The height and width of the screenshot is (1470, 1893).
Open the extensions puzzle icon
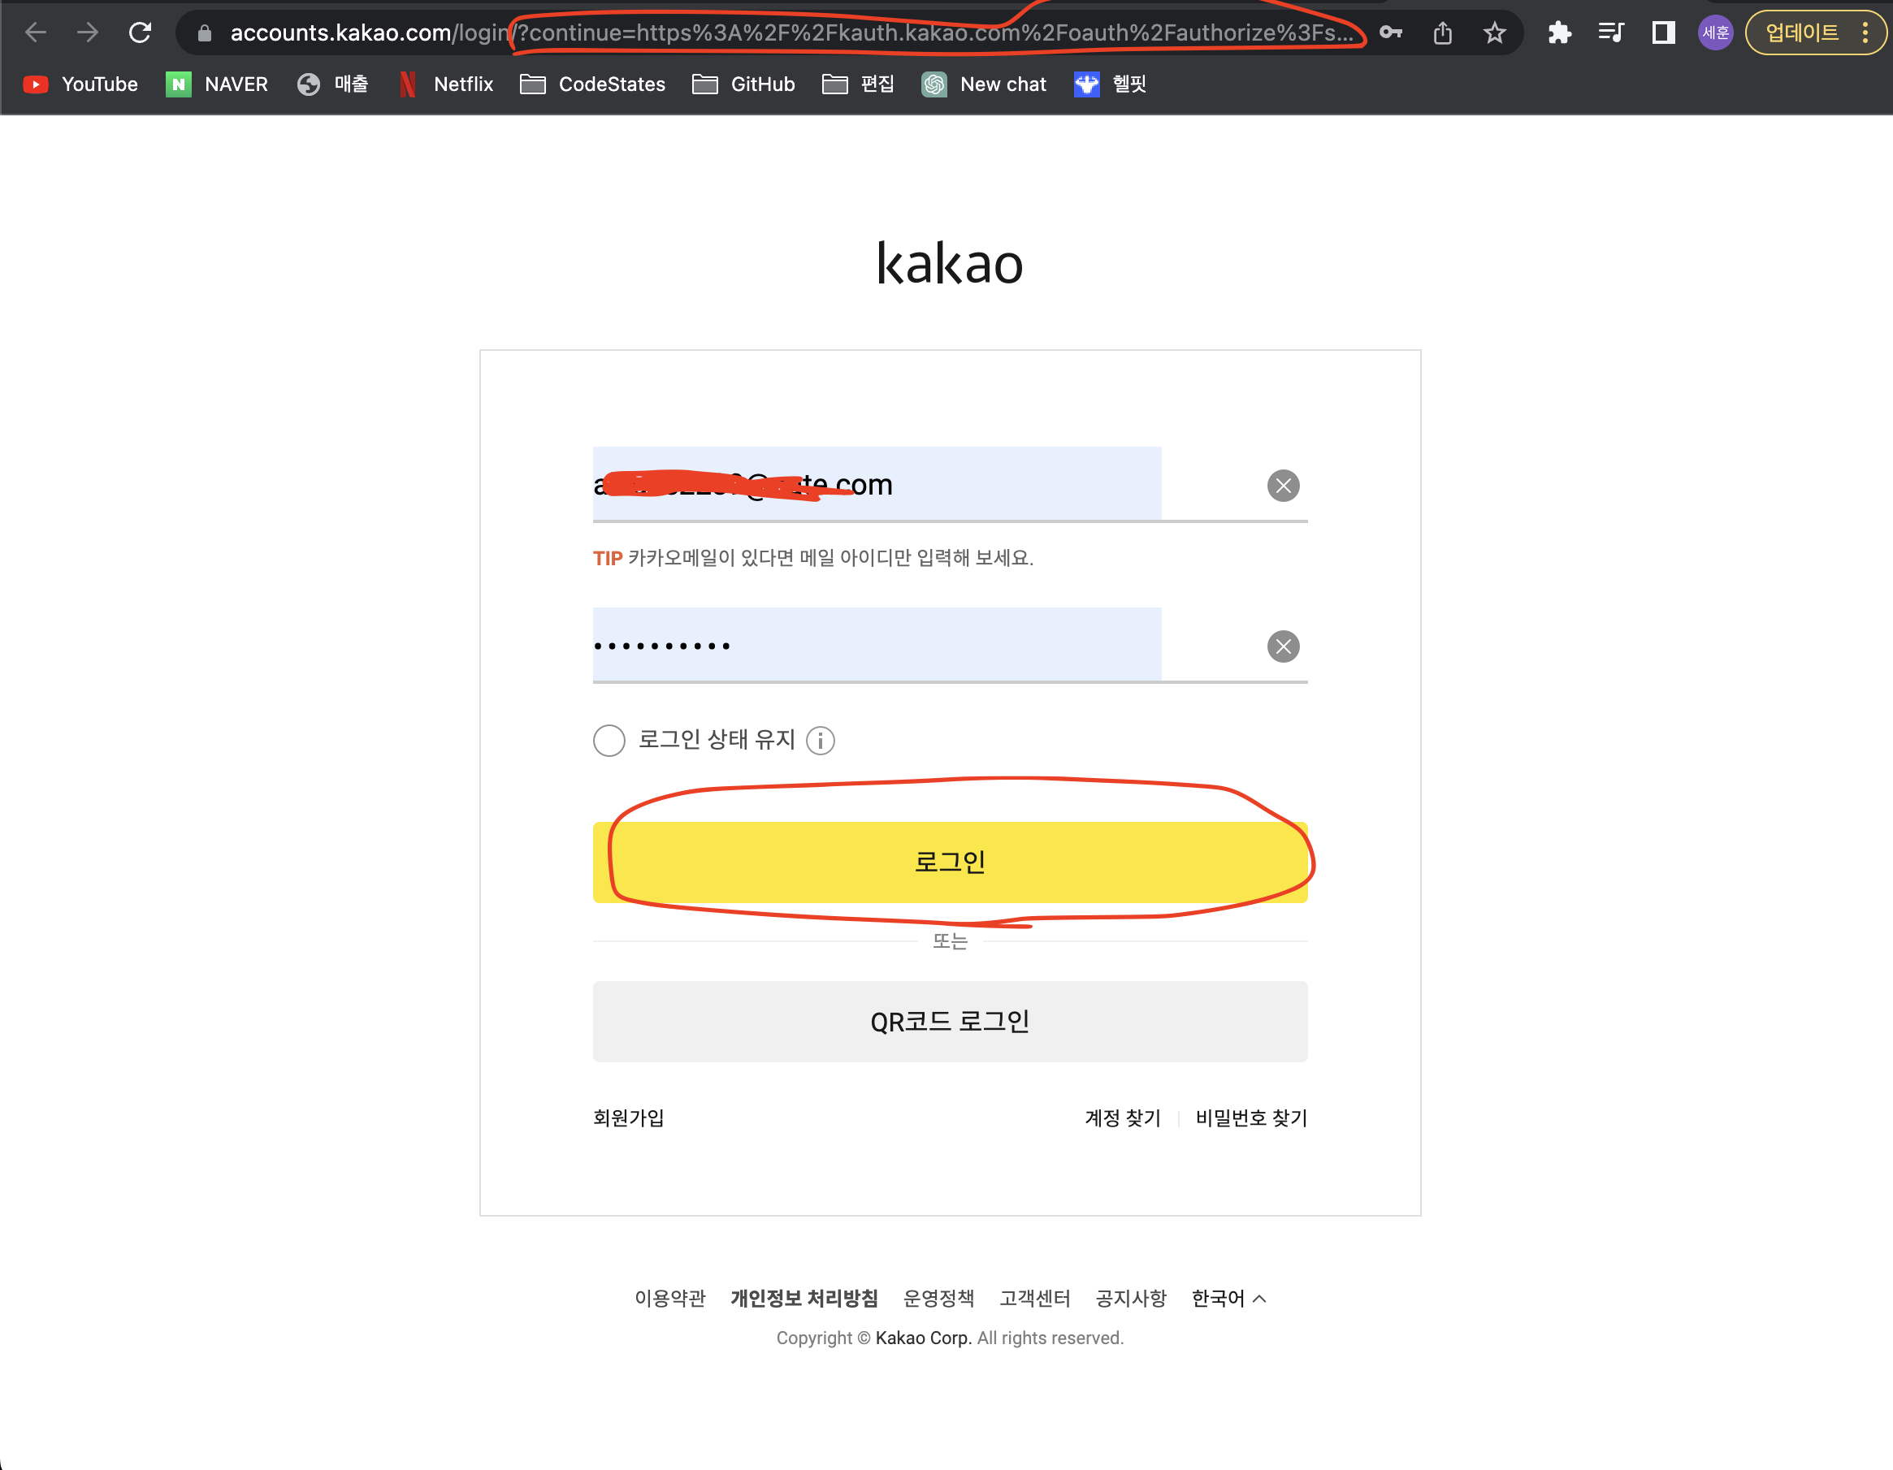pyautogui.click(x=1559, y=33)
